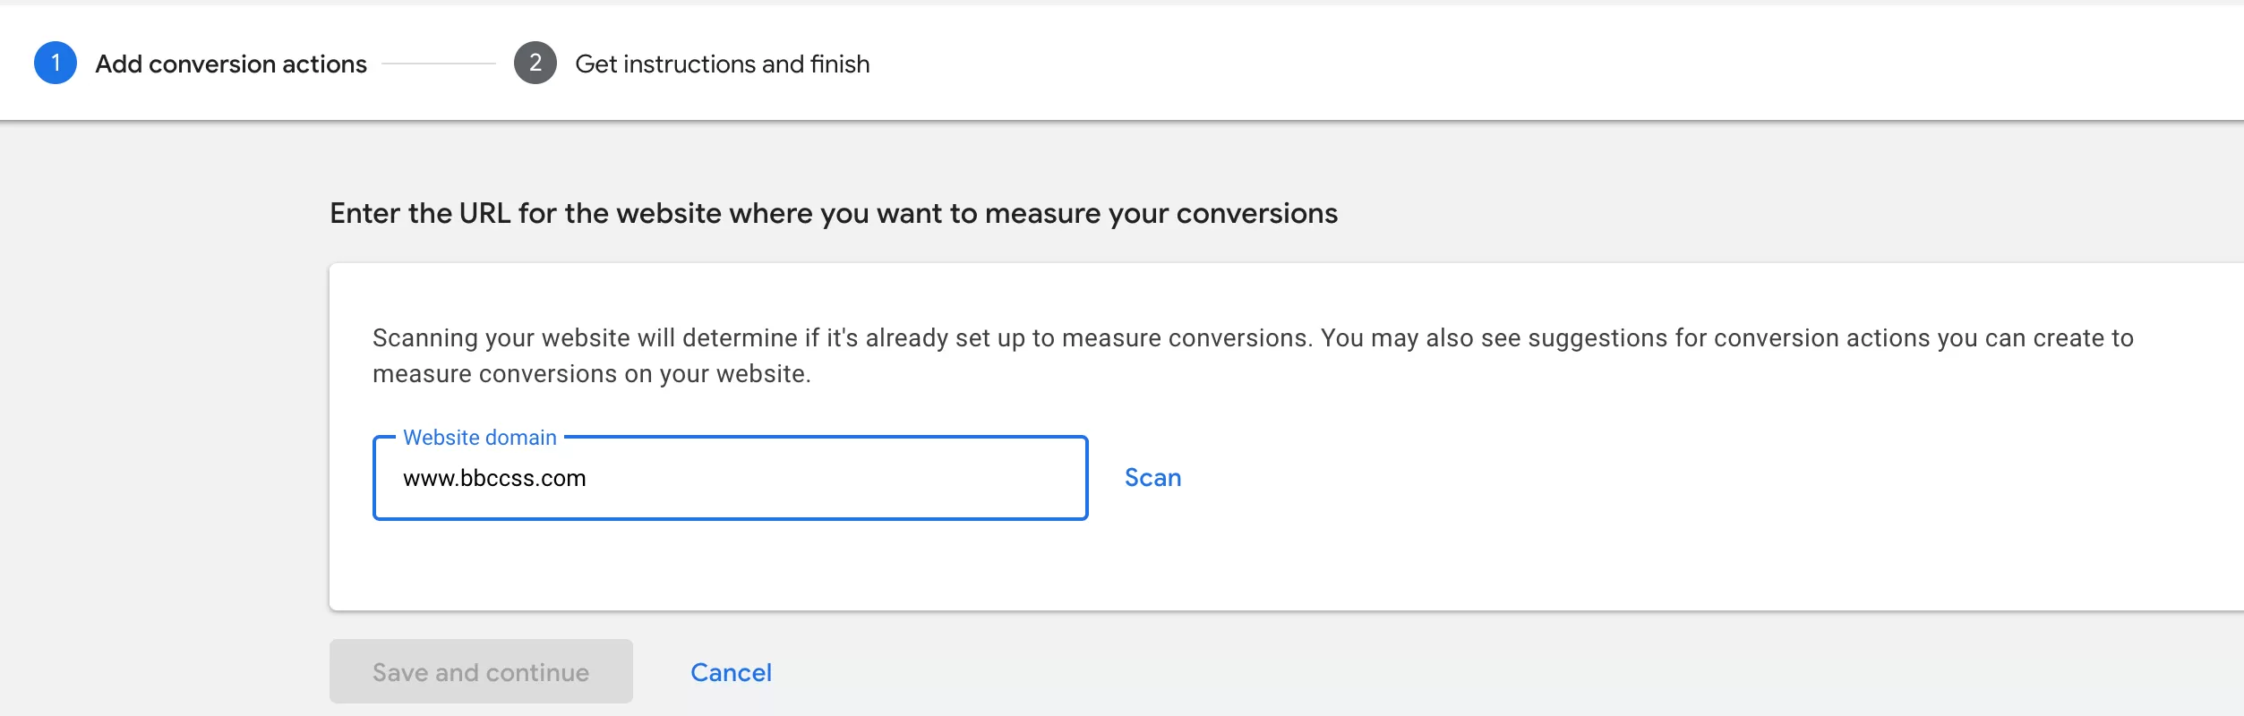Viewport: 2244px width, 716px height.
Task: Click the Enter the URL heading text
Action: tap(834, 213)
